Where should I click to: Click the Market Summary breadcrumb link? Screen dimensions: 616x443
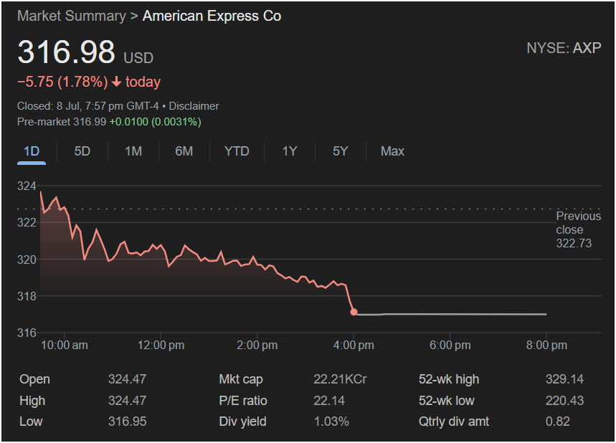click(x=72, y=16)
